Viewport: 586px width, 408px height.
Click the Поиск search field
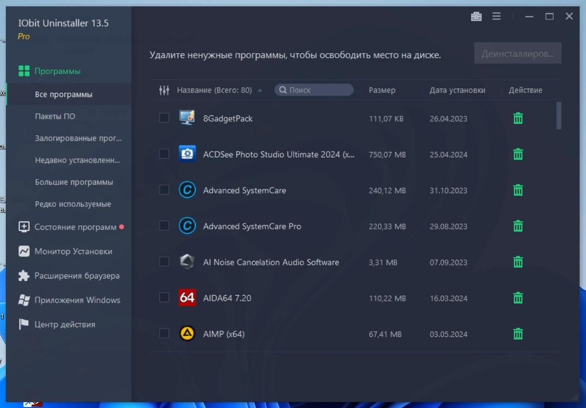(x=314, y=90)
